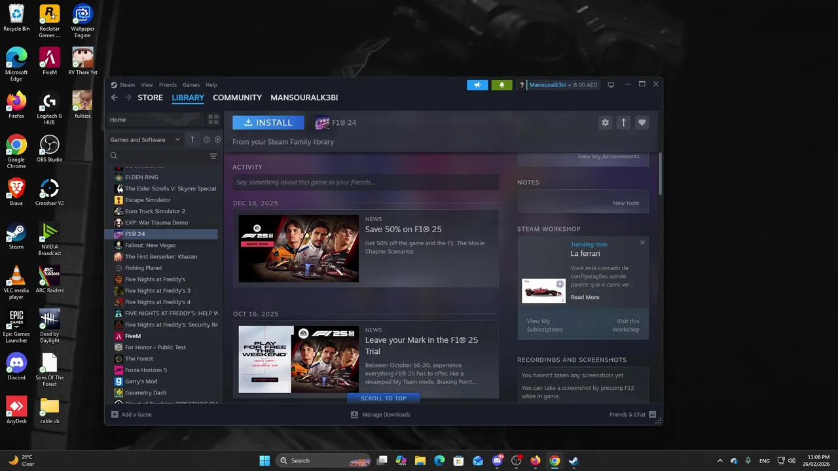Select ELDEN RING in the library list
Viewport: 838px width, 471px height.
point(162,177)
